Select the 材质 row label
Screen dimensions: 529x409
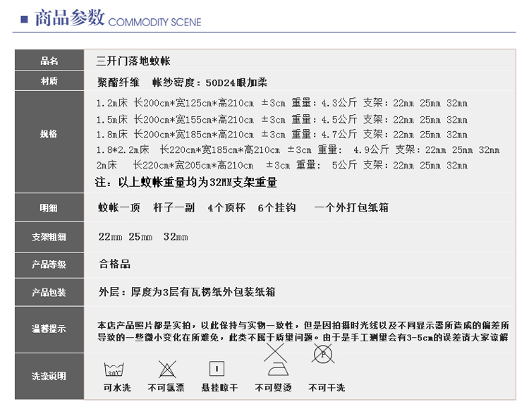coord(49,82)
